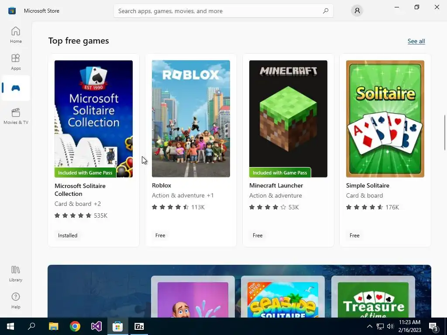Open the purple Gardenscapes-style banner tile
447x335 pixels.
coord(193,297)
